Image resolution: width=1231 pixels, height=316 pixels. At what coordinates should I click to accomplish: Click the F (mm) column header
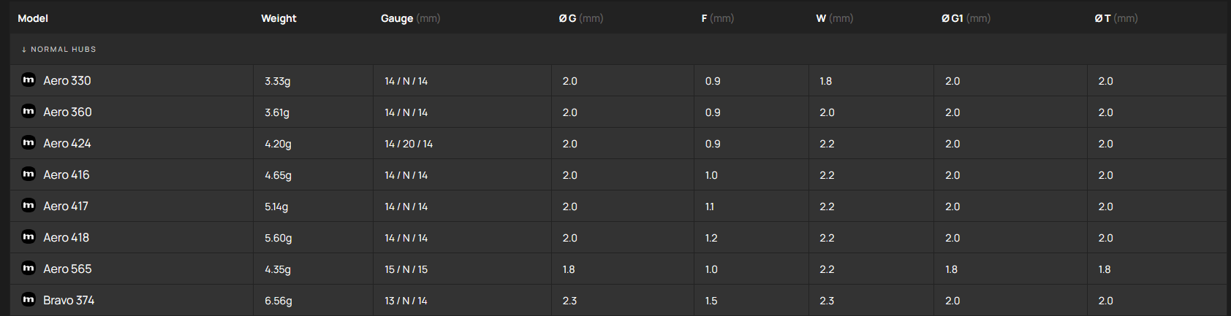coord(717,18)
